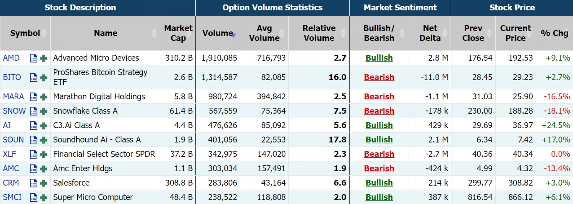This screenshot has height=204, width=573.
Task: Open the CRM details document icon
Action: point(34,183)
